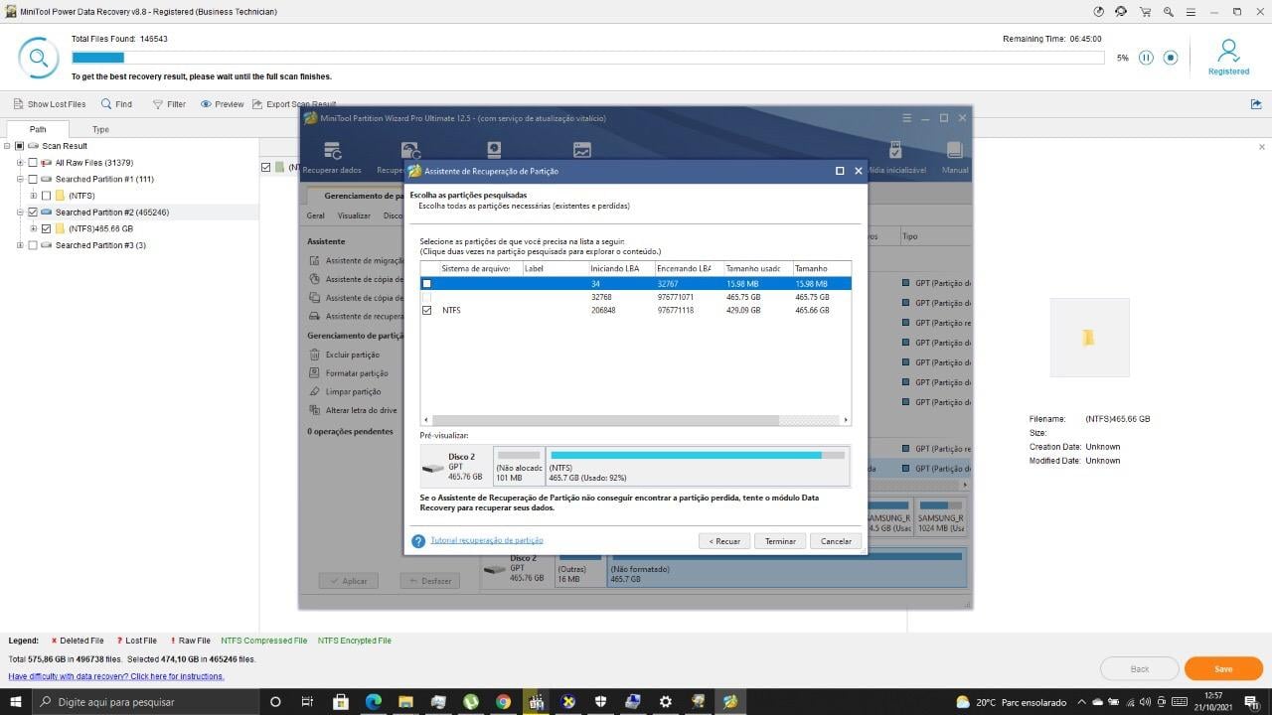The width and height of the screenshot is (1272, 715).
Task: Click the scan progress bar at top
Action: (587, 58)
